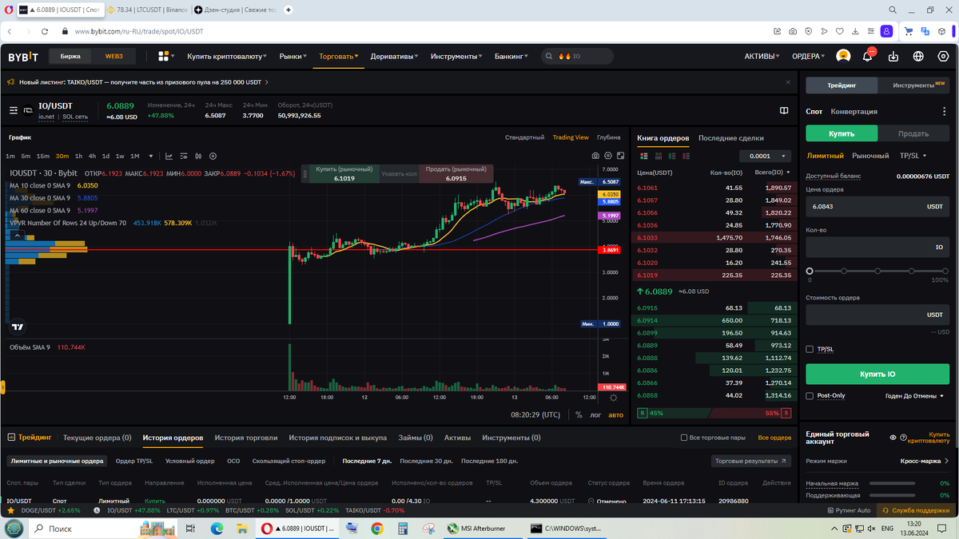The height and width of the screenshot is (539, 959).
Task: Open the book guide icon above the chart
Action: tap(784, 111)
